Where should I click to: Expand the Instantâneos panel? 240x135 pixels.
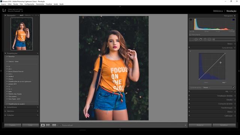[5, 107]
